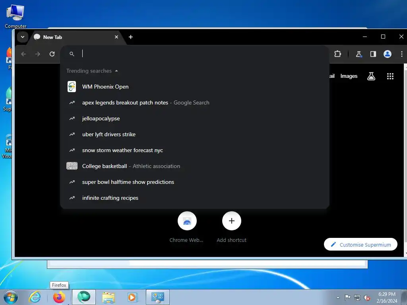Reload the current page
The image size is (407, 305).
(x=52, y=54)
